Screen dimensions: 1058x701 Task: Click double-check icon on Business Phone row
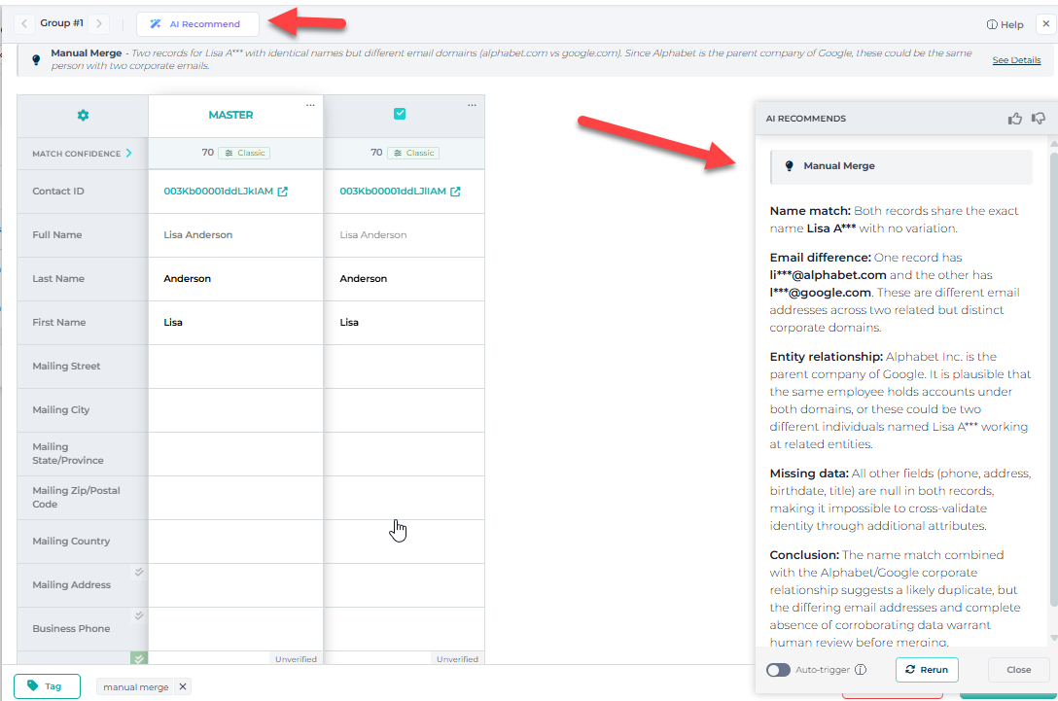click(138, 615)
